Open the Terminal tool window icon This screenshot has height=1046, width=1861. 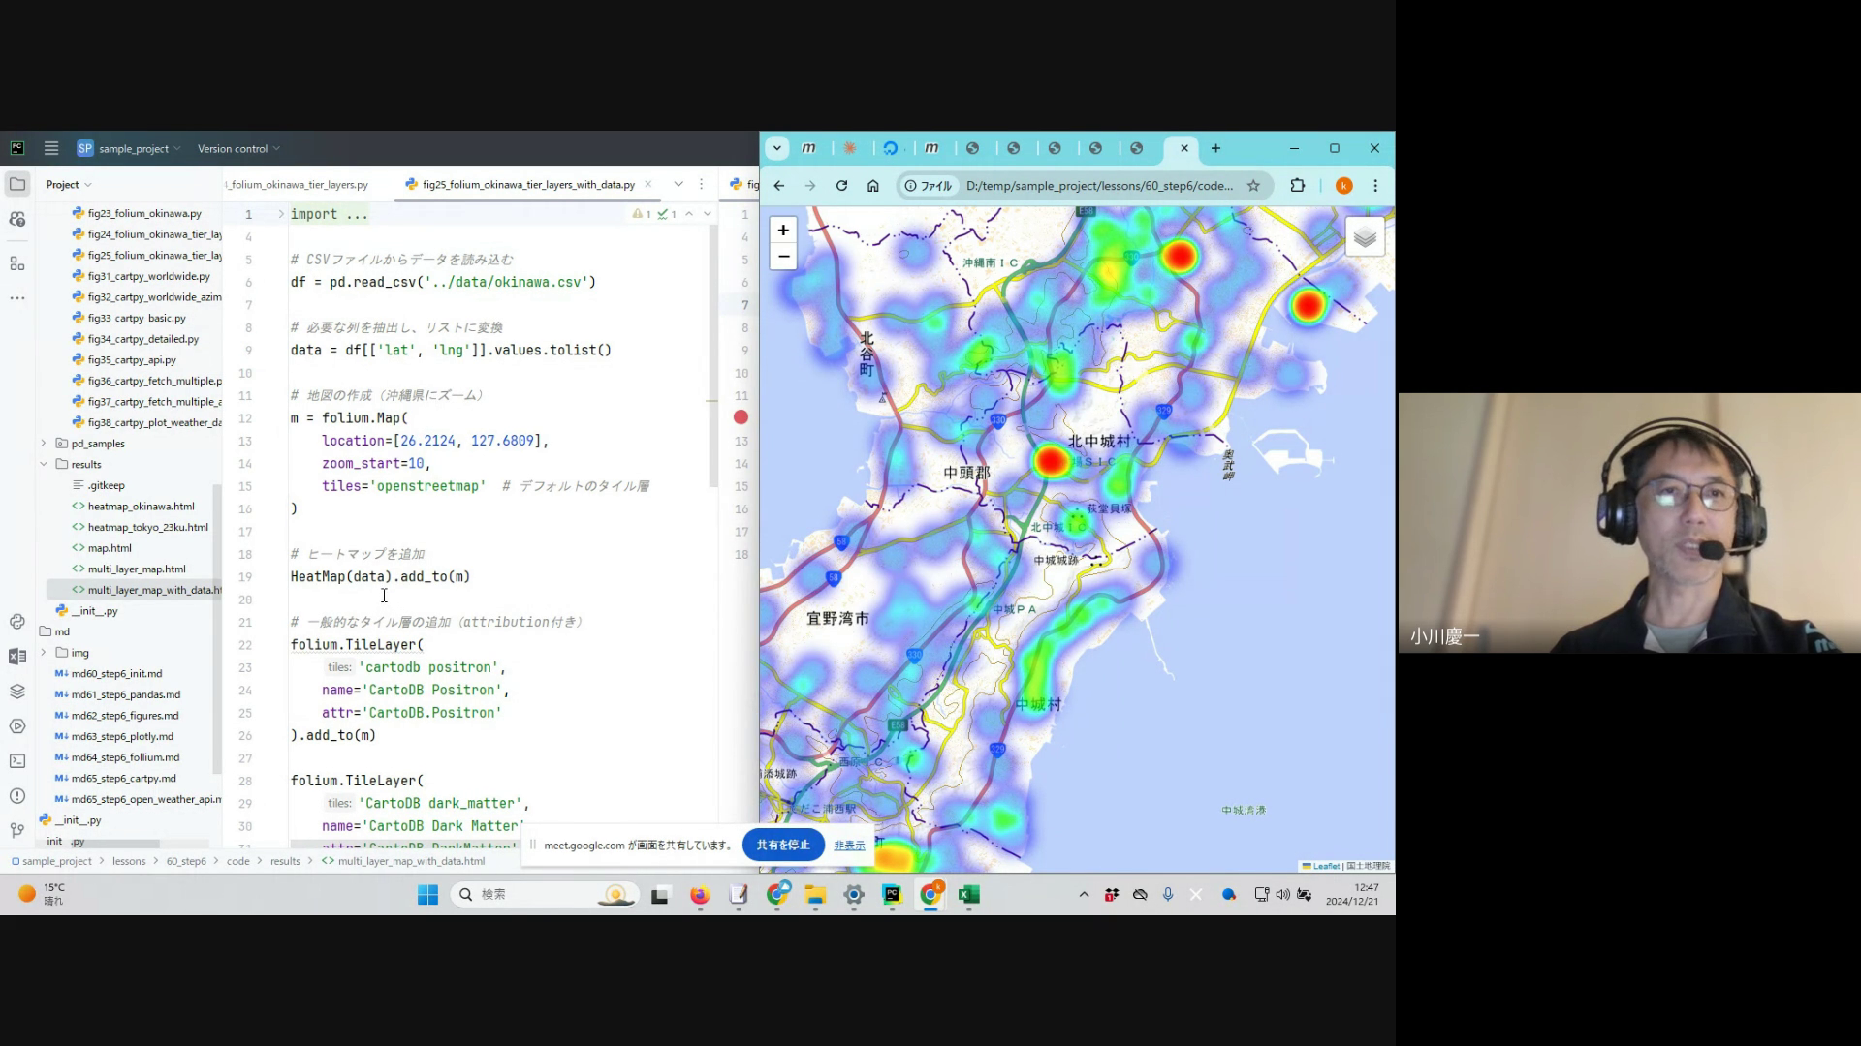click(17, 761)
